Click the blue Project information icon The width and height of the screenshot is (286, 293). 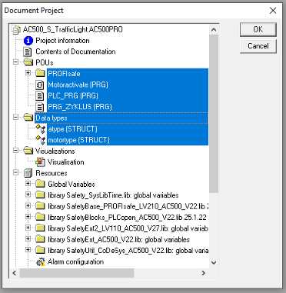tap(28, 41)
